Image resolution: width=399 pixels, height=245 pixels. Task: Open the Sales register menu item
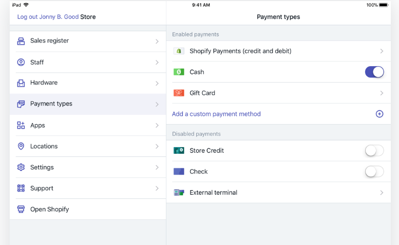[88, 41]
